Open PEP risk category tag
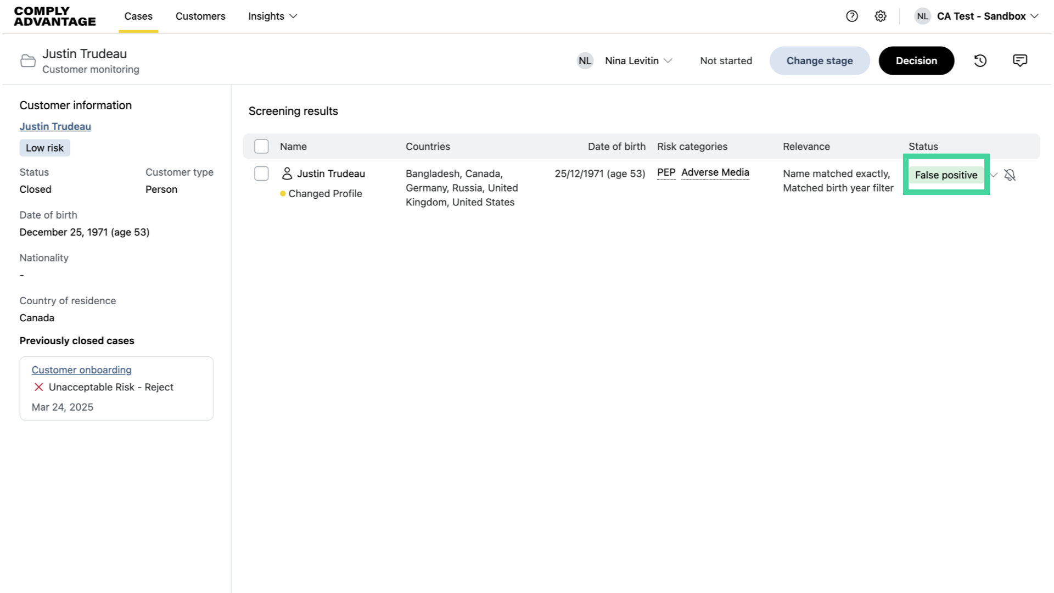Image resolution: width=1054 pixels, height=593 pixels. pos(666,172)
